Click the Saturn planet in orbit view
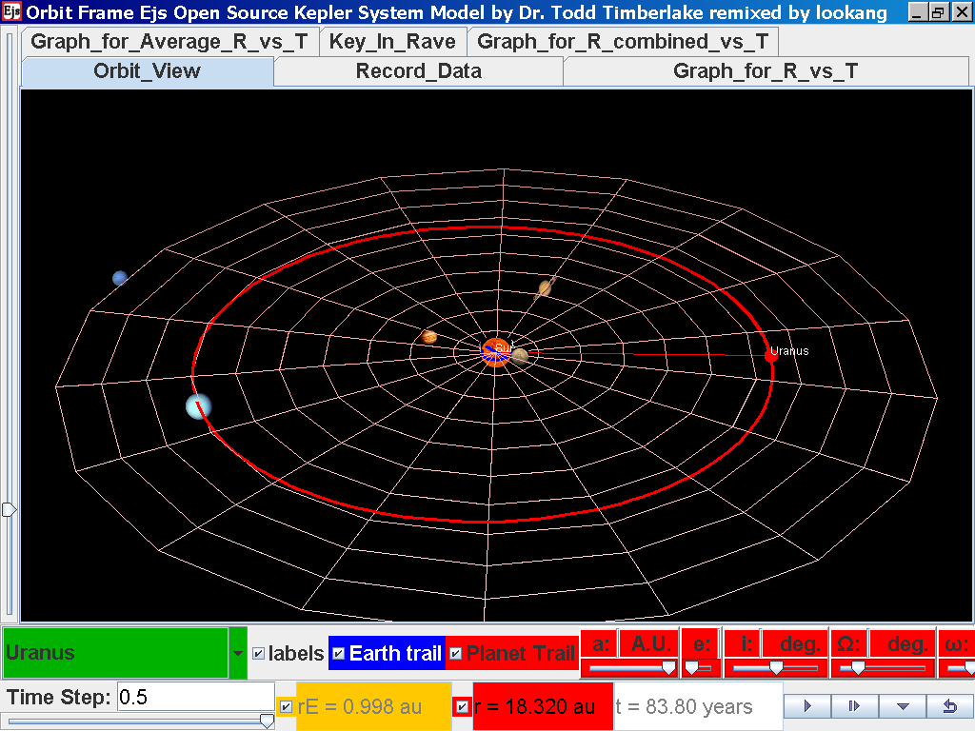This screenshot has width=975, height=731. [x=546, y=287]
